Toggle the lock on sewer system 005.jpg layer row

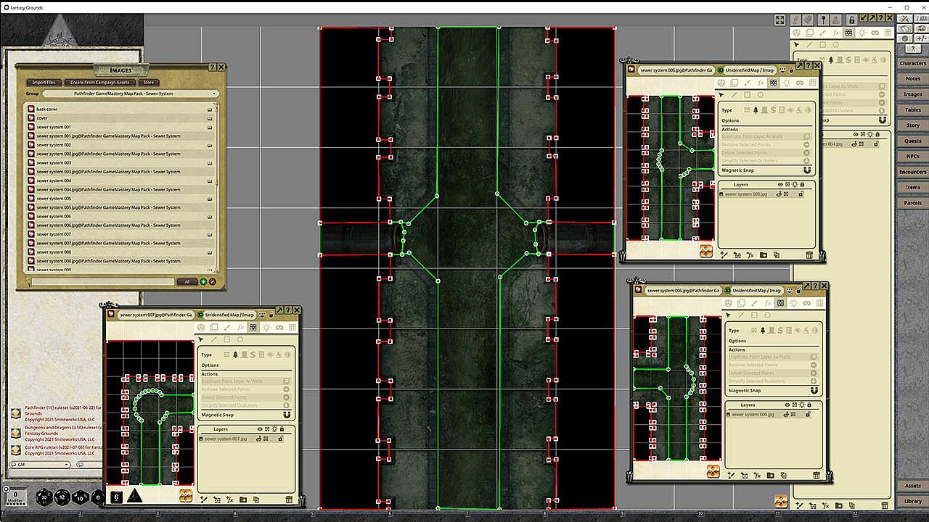point(801,194)
